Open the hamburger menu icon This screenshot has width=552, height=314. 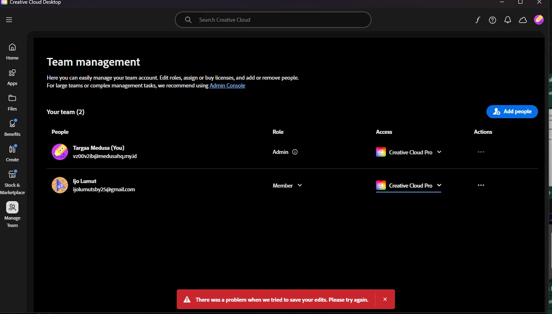coord(9,20)
